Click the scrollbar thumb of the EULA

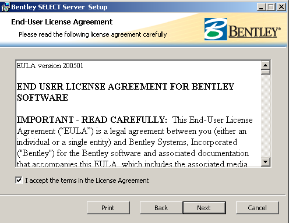point(266,72)
